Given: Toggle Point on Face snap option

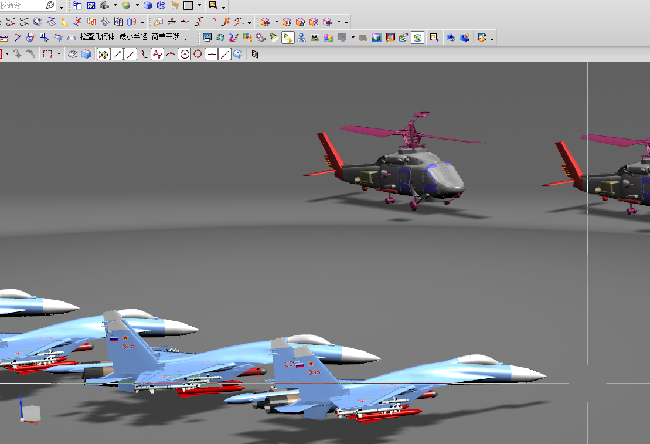Looking at the screenshot, I should (x=238, y=55).
